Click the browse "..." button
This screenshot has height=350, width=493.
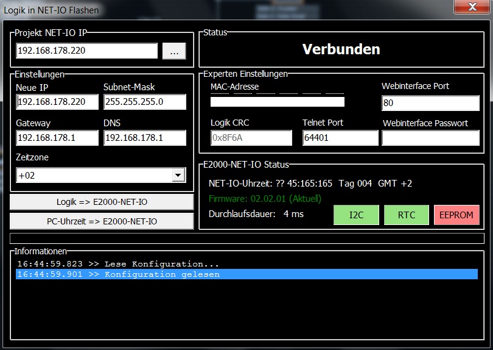(174, 51)
